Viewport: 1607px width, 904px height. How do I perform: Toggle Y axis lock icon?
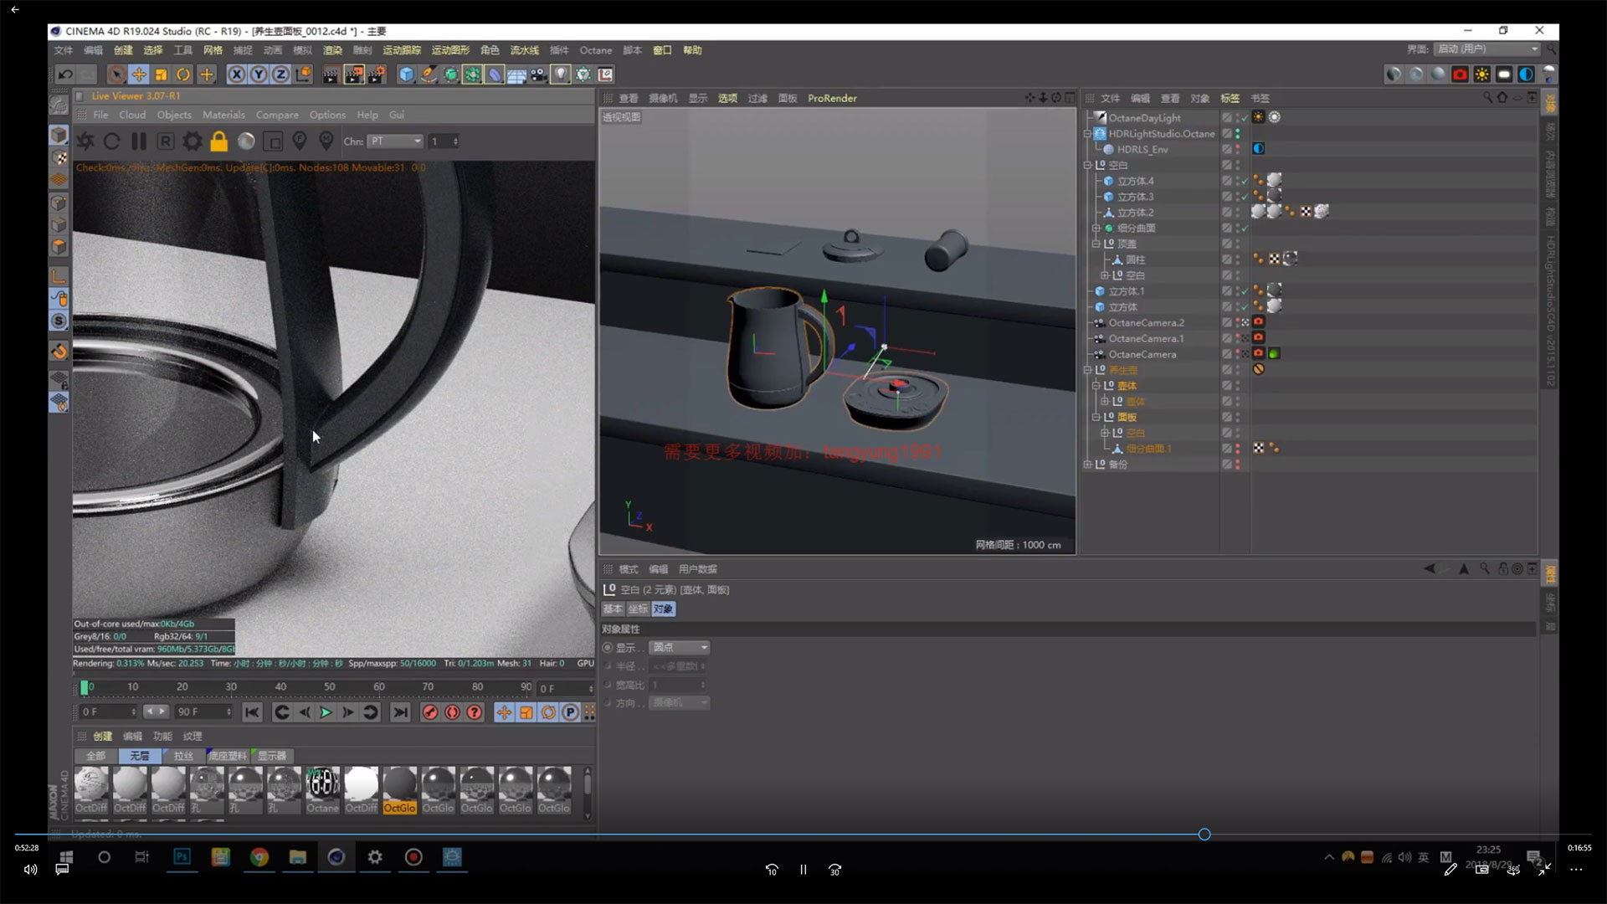(259, 74)
